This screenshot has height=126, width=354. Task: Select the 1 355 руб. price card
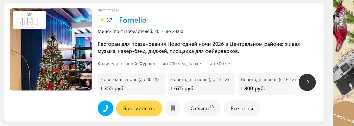coord(131,84)
